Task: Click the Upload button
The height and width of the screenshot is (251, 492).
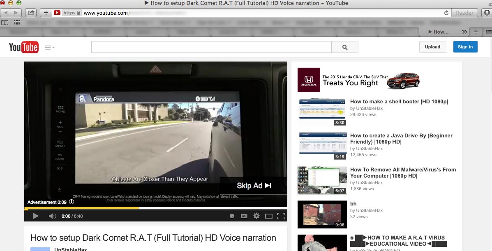Action: pyautogui.click(x=432, y=47)
